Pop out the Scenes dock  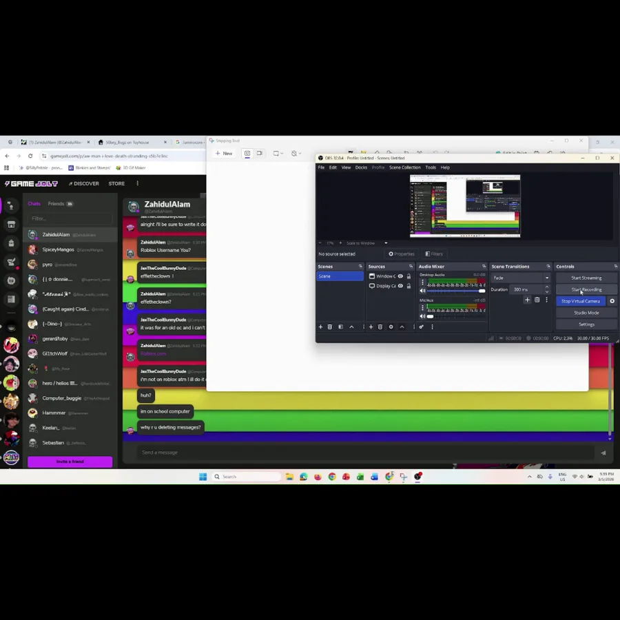(360, 267)
